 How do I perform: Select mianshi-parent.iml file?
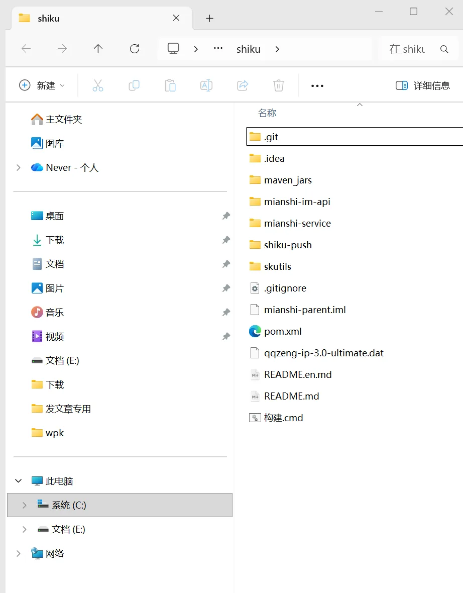click(x=298, y=310)
